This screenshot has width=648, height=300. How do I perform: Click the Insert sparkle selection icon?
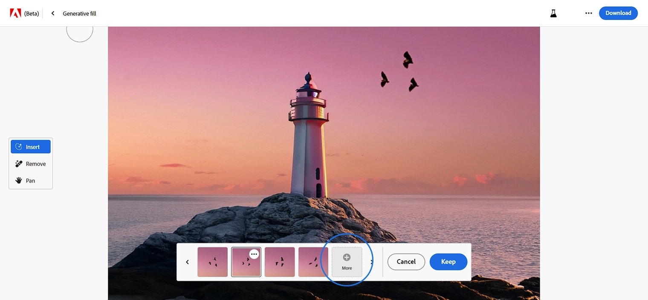coord(19,147)
